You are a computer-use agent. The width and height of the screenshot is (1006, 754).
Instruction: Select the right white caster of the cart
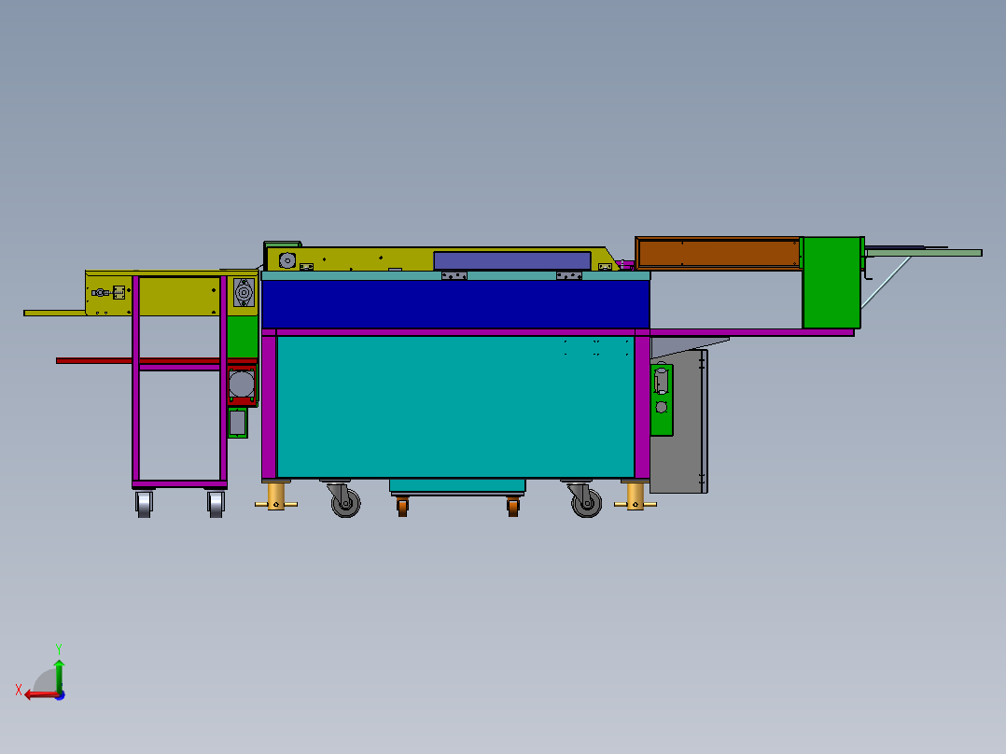coord(217,504)
